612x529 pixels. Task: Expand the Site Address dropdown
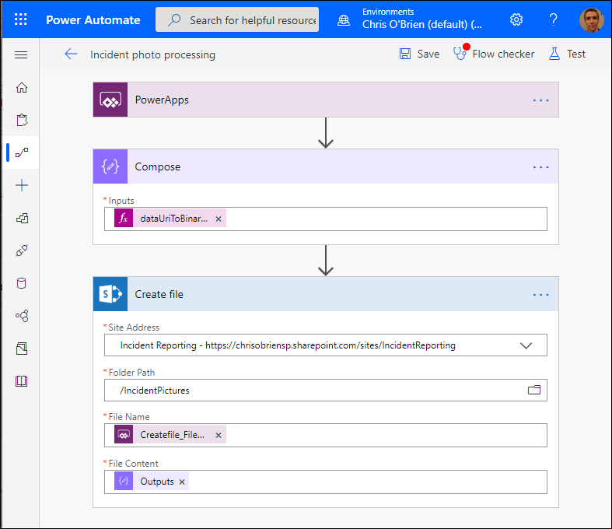tap(526, 345)
